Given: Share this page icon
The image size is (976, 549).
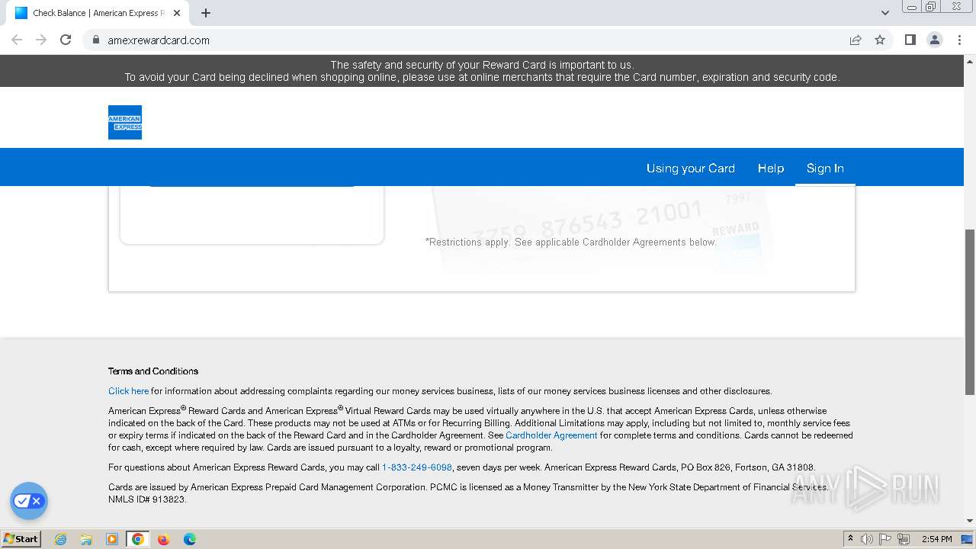Looking at the screenshot, I should click(x=856, y=40).
